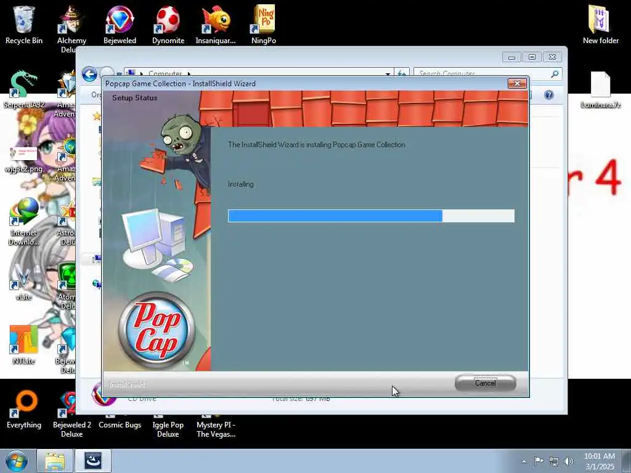The image size is (631, 473).
Task: Select the Internet Download Manager shortcut
Action: pos(24,222)
